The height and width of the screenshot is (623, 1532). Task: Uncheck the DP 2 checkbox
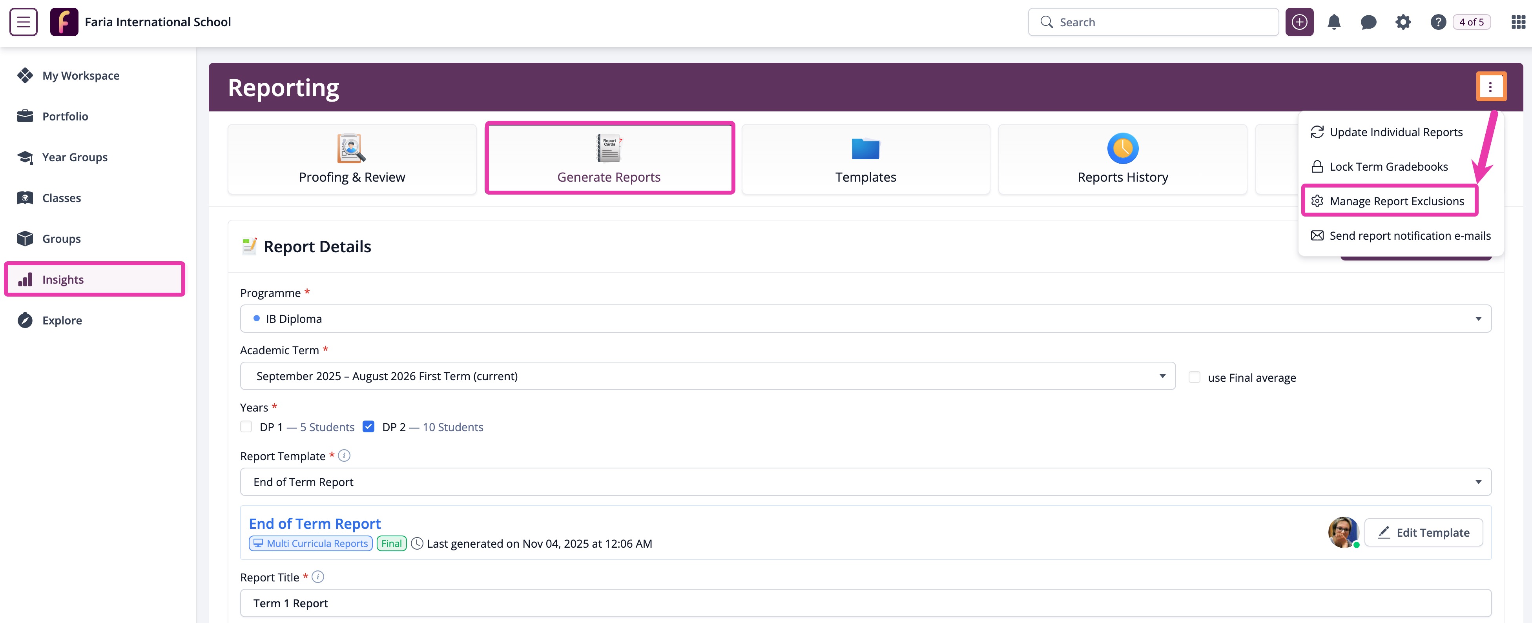click(x=369, y=426)
